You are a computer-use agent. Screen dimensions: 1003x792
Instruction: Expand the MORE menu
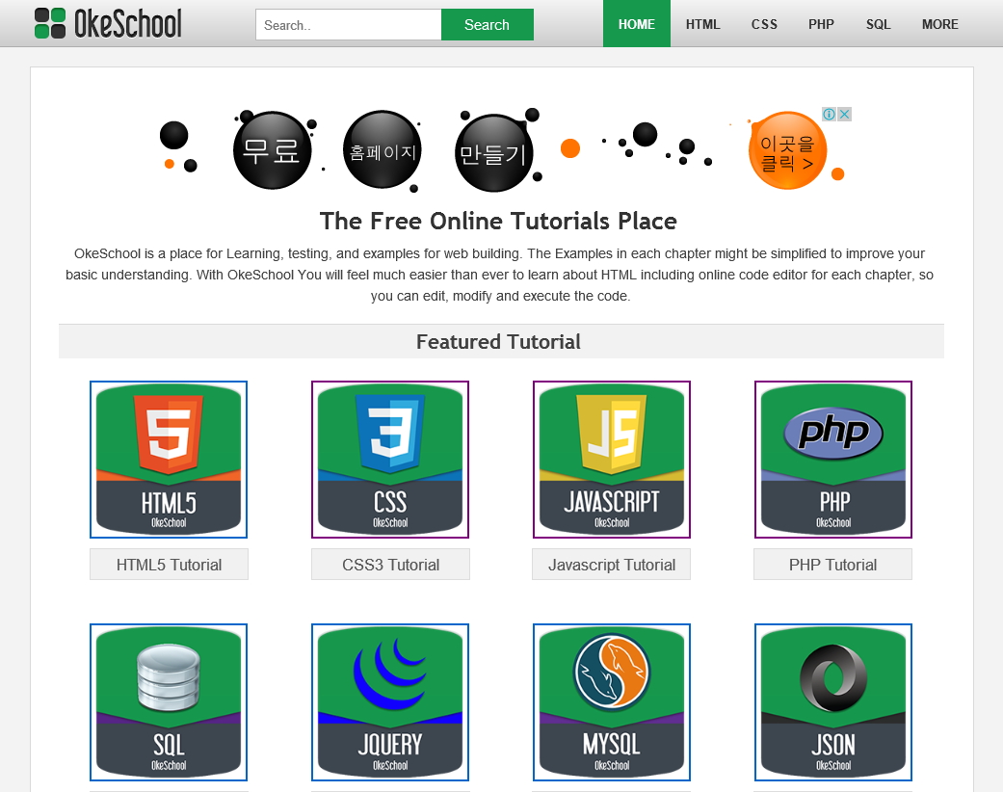click(x=939, y=24)
